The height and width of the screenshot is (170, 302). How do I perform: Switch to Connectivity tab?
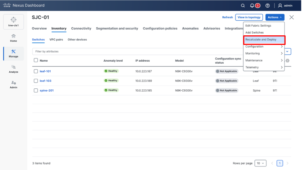point(81,28)
